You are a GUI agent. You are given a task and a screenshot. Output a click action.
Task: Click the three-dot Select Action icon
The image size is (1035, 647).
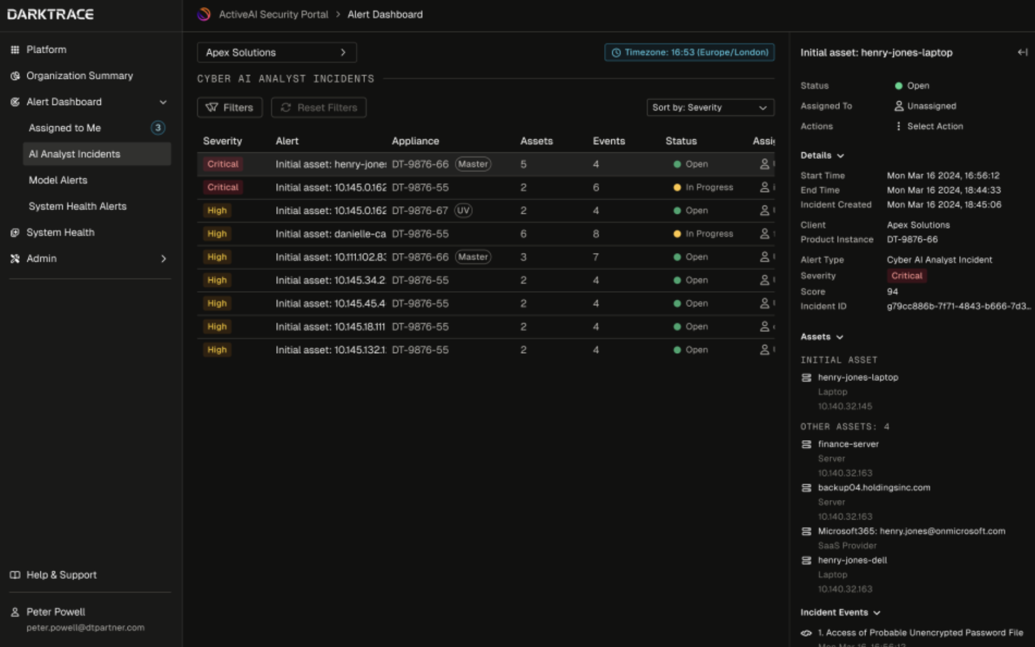coord(899,126)
